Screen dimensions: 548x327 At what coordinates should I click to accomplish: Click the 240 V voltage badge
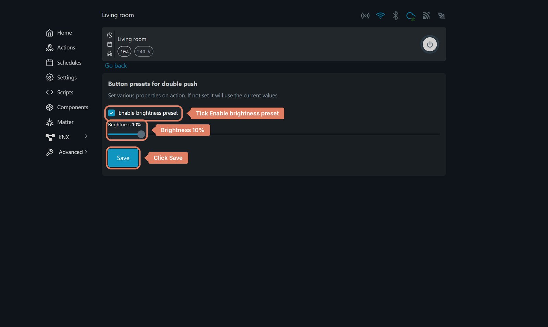(x=144, y=51)
